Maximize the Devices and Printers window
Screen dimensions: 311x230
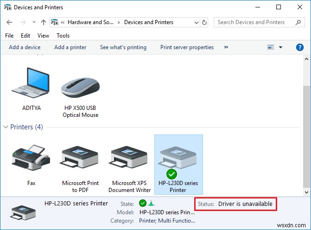click(x=279, y=7)
